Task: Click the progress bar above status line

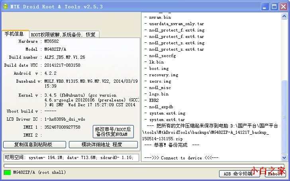Action: (144, 165)
